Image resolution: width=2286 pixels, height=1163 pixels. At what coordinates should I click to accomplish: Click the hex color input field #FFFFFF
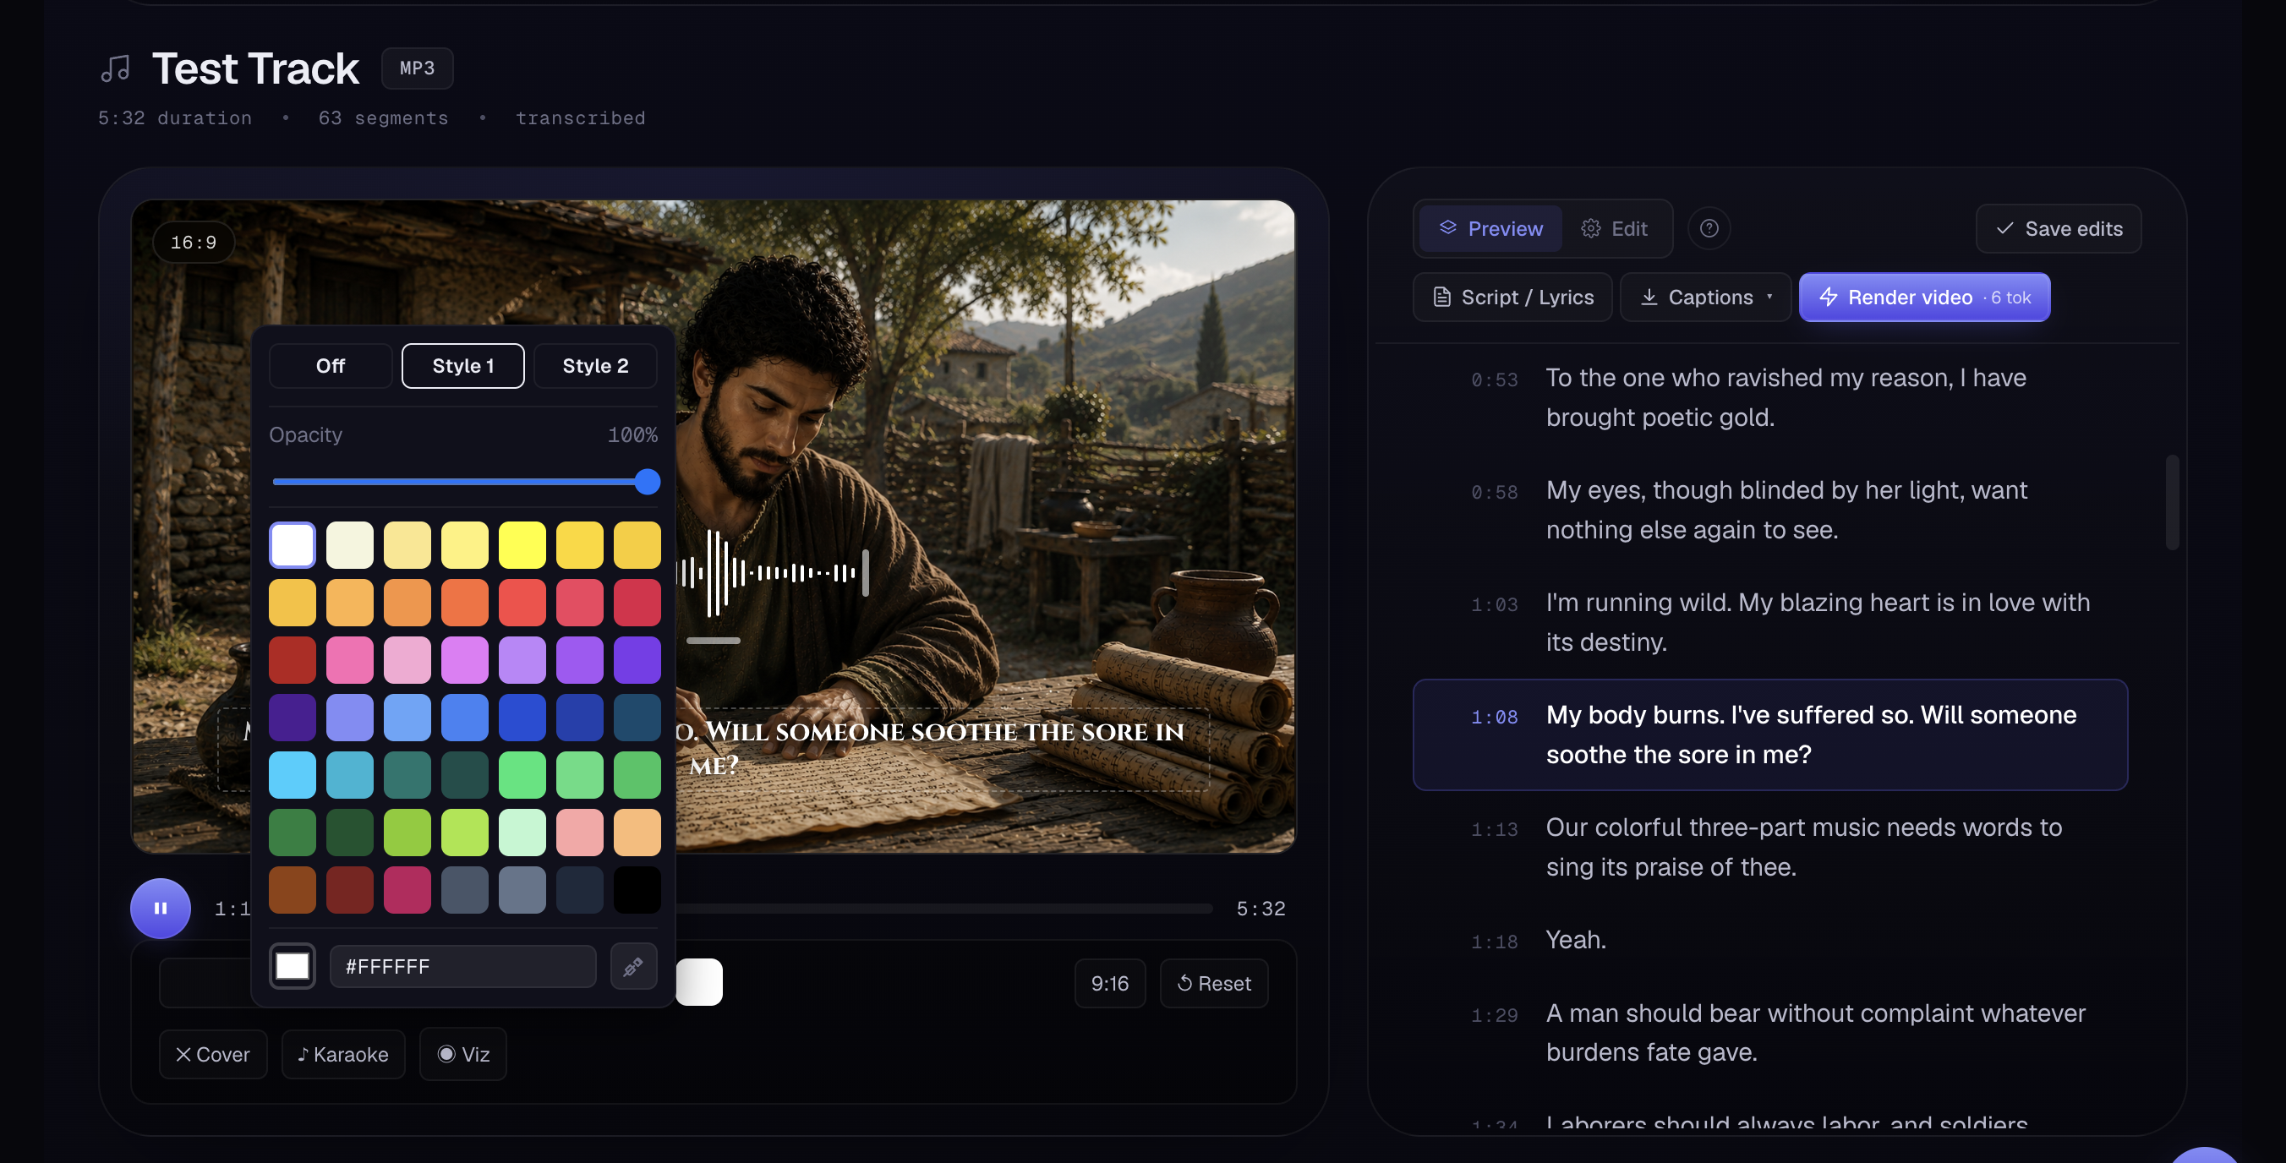pyautogui.click(x=462, y=966)
